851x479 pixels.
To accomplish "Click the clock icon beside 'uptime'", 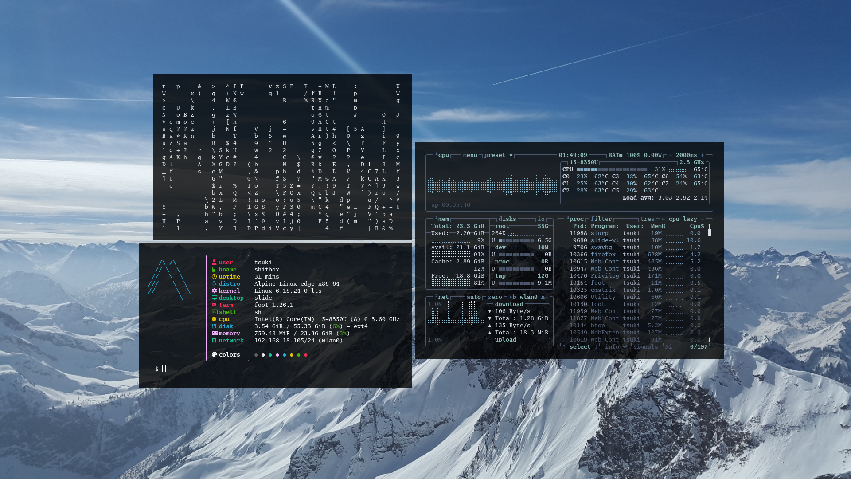I will click(x=214, y=276).
